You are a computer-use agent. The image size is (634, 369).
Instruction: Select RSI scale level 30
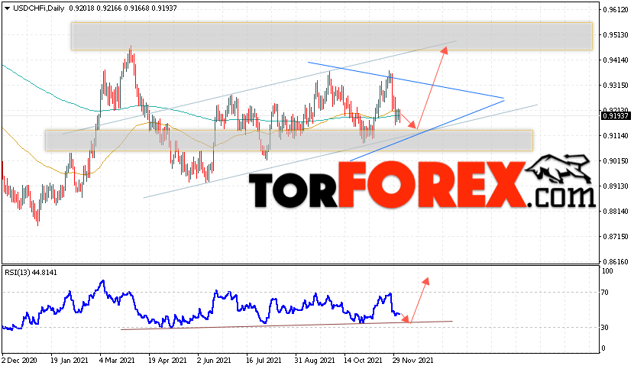tap(605, 327)
